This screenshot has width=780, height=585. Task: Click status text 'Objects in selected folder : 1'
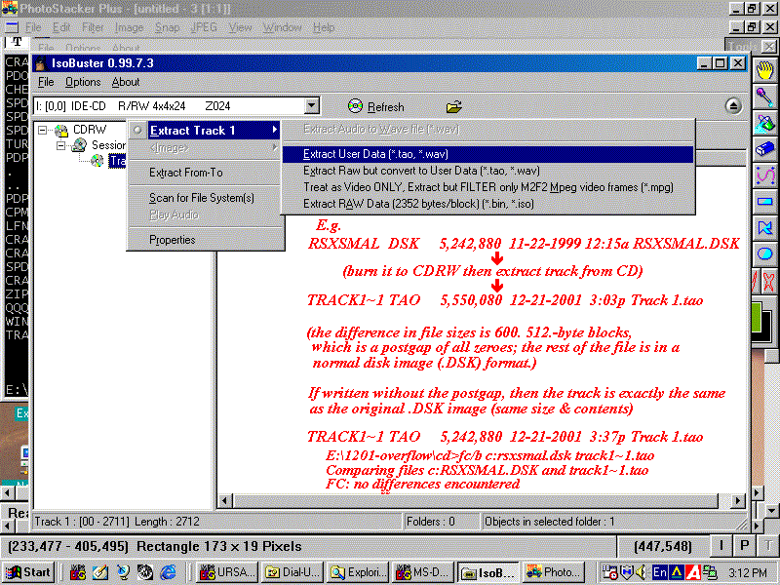(x=550, y=522)
